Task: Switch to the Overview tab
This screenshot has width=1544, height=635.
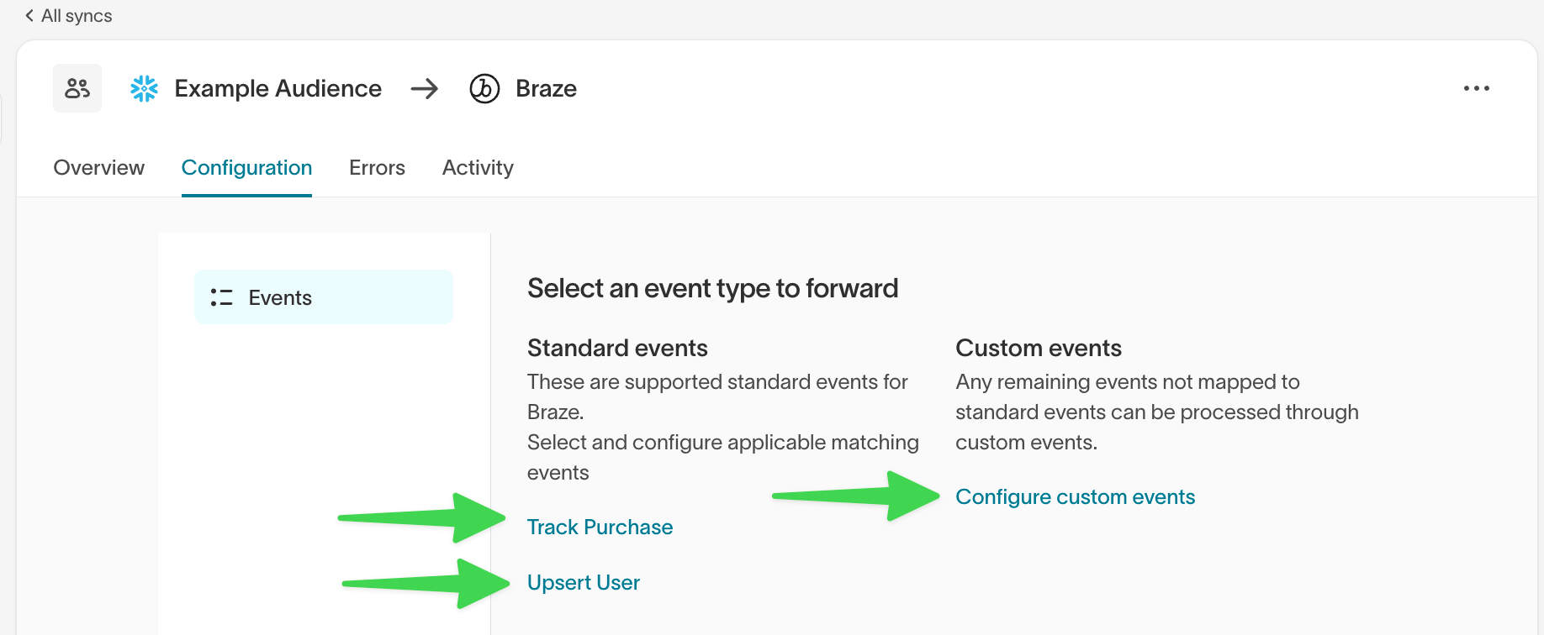Action: point(99,168)
